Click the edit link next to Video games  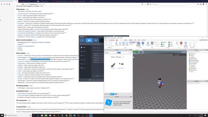(27, 9)
